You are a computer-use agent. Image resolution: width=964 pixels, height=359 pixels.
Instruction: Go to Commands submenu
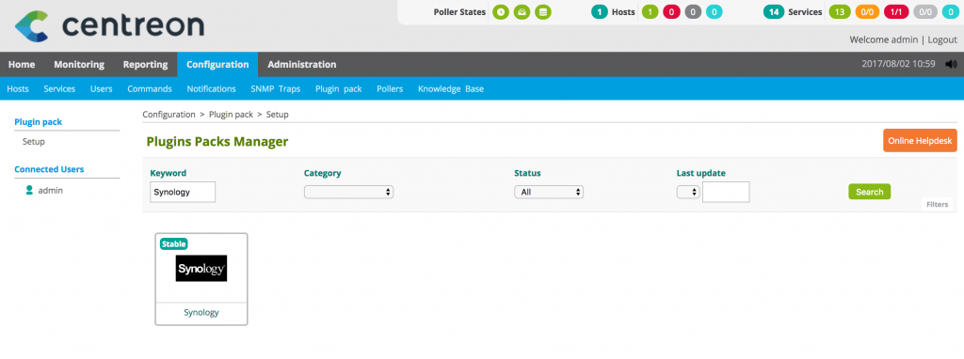point(150,89)
